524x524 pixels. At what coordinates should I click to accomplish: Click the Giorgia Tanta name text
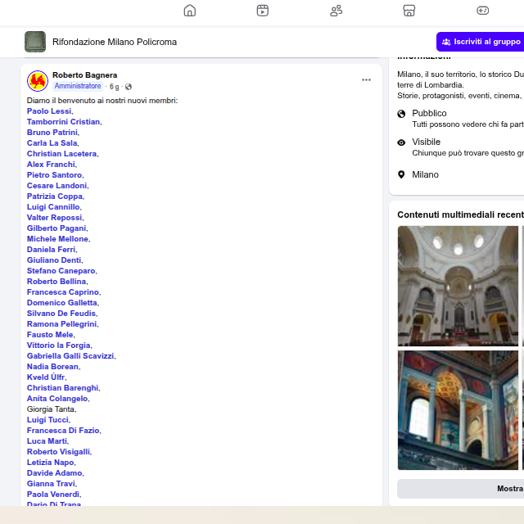51,409
